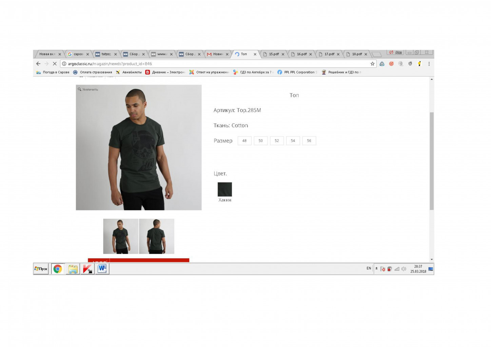This screenshot has height=347, width=491.
Task: Switch to the tatzez tab
Action: 106,54
